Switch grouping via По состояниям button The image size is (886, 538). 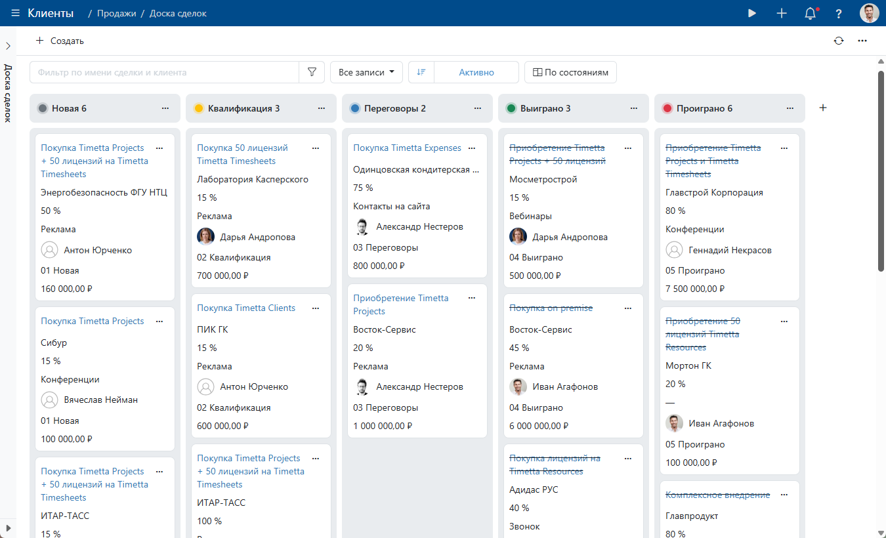(x=570, y=72)
